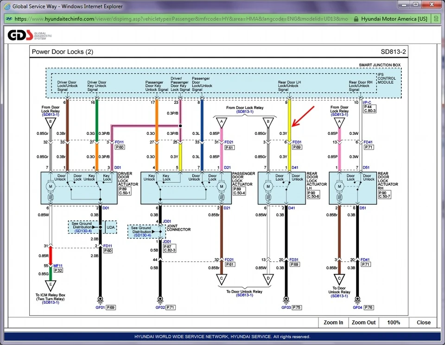
Task: Click the SMART JUNCTION BOX label
Action: [x=380, y=65]
